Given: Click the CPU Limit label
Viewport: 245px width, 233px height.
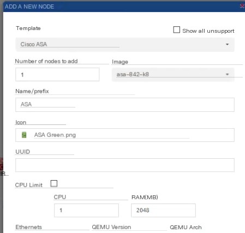Looking at the screenshot, I should pyautogui.click(x=29, y=185).
